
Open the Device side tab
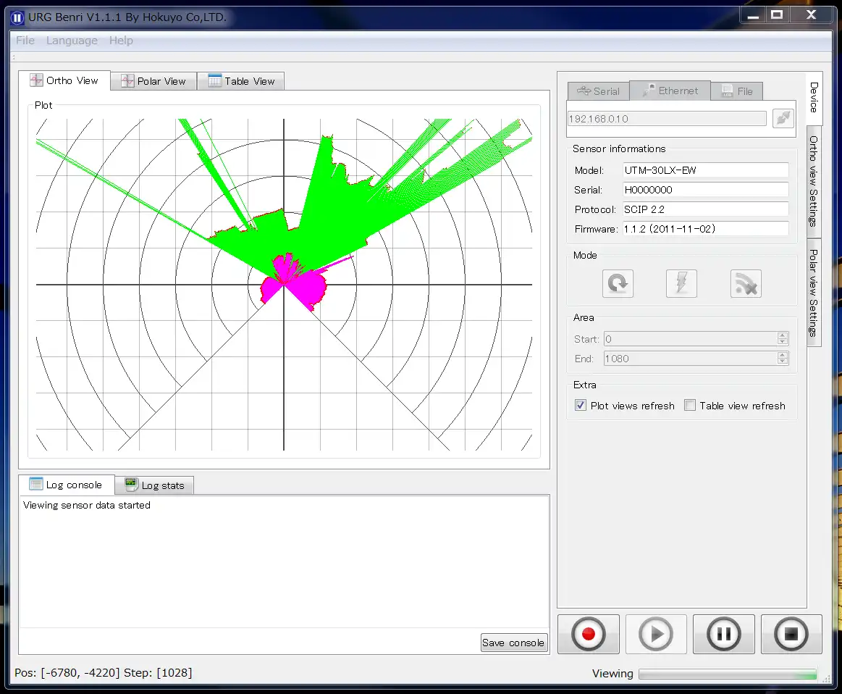814,98
